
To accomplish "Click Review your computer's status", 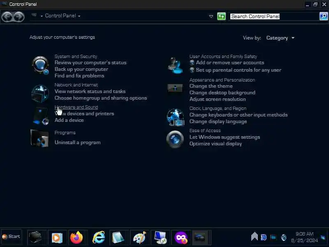I will [90, 63].
